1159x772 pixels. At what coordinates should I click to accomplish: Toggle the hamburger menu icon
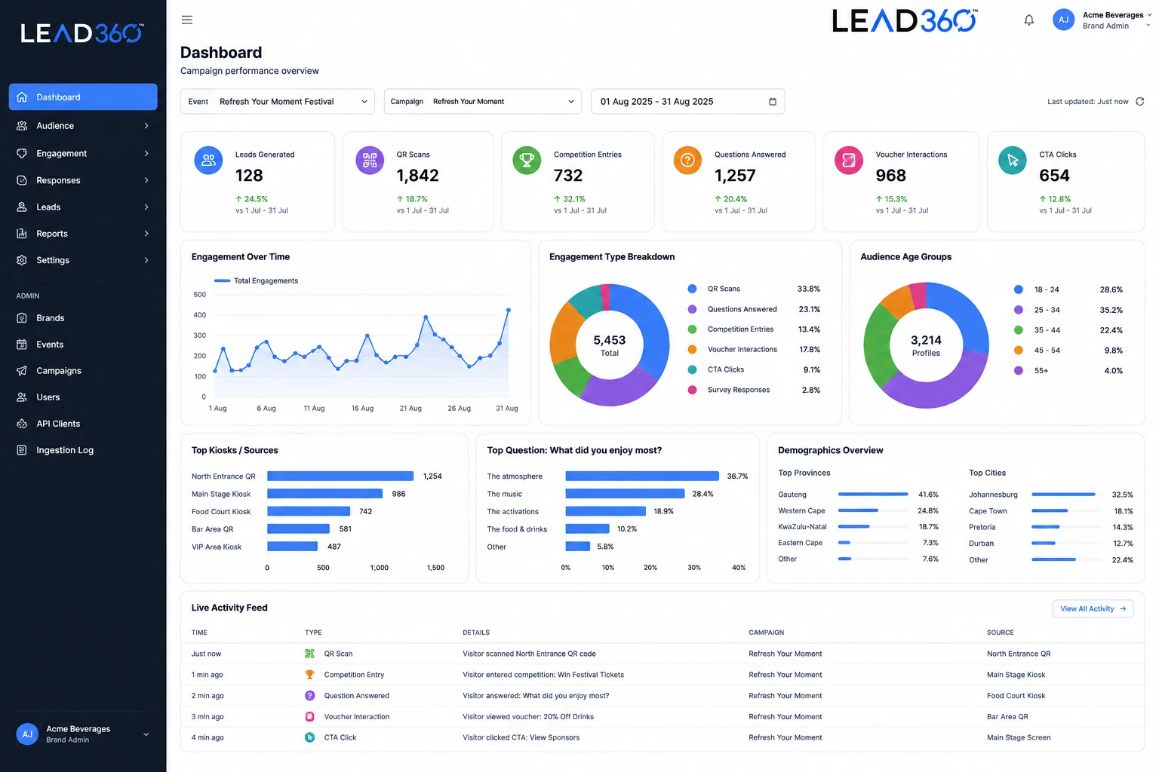[x=187, y=20]
